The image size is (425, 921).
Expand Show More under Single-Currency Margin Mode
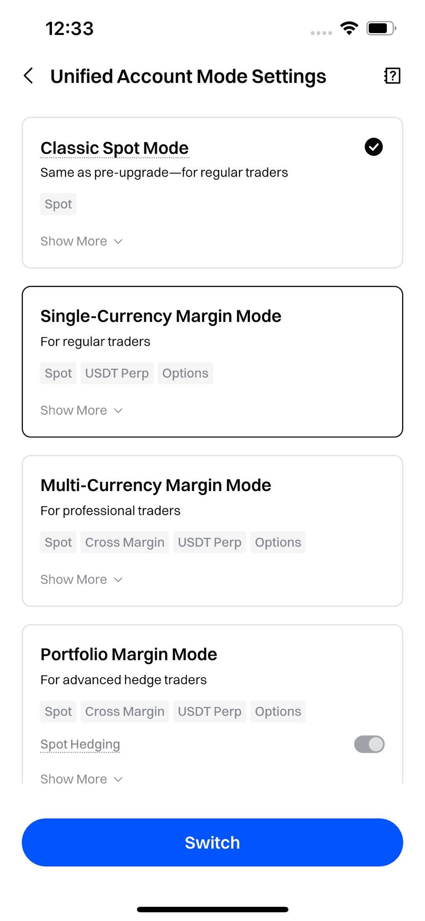click(x=81, y=410)
